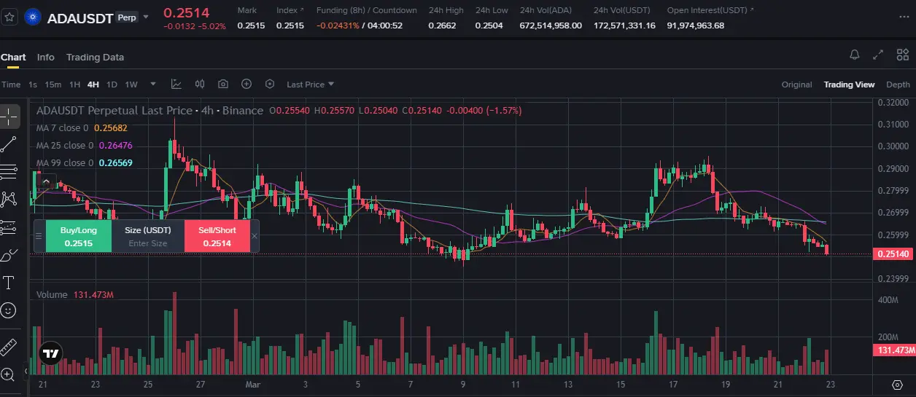Select the ruler measure tool
The height and width of the screenshot is (397, 916).
[9, 346]
